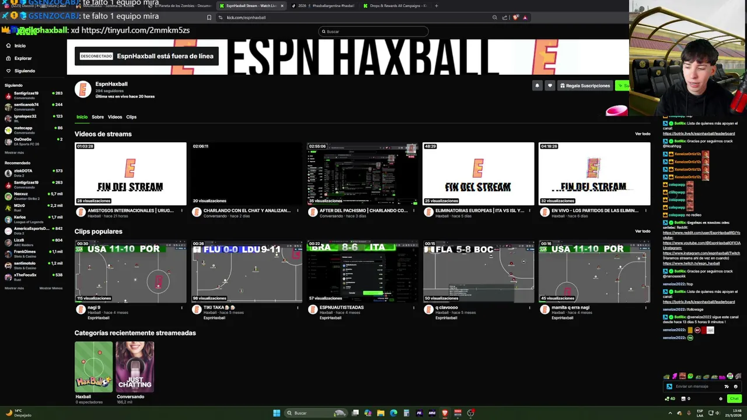747x420 pixels.
Task: Switch to Drops & Rewards All Campaigns tab
Action: [x=395, y=6]
